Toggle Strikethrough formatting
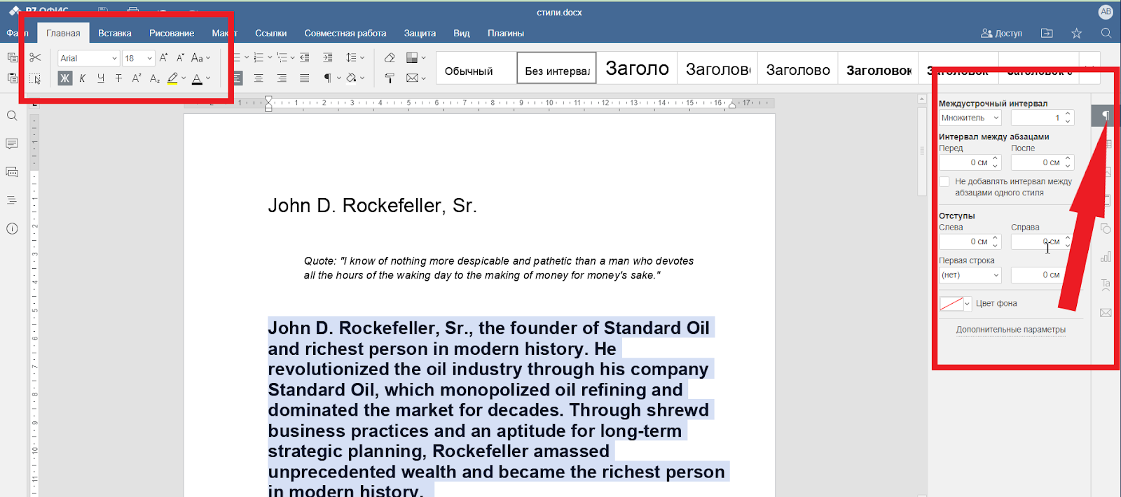 tap(118, 78)
